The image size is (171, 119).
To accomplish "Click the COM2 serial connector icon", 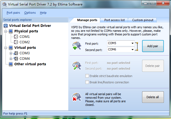I will pyautogui.click(x=16, y=42).
